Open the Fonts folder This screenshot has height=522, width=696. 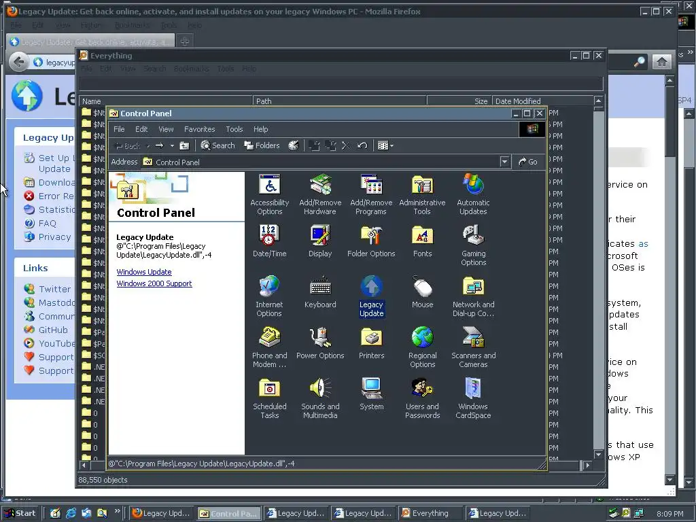point(422,241)
